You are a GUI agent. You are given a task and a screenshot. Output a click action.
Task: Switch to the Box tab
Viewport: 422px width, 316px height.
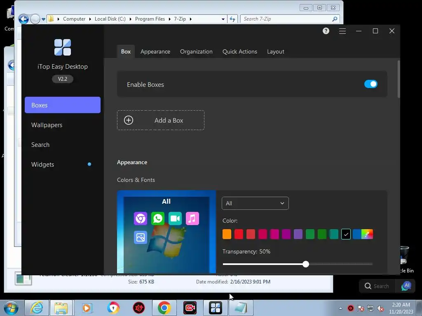pos(126,51)
